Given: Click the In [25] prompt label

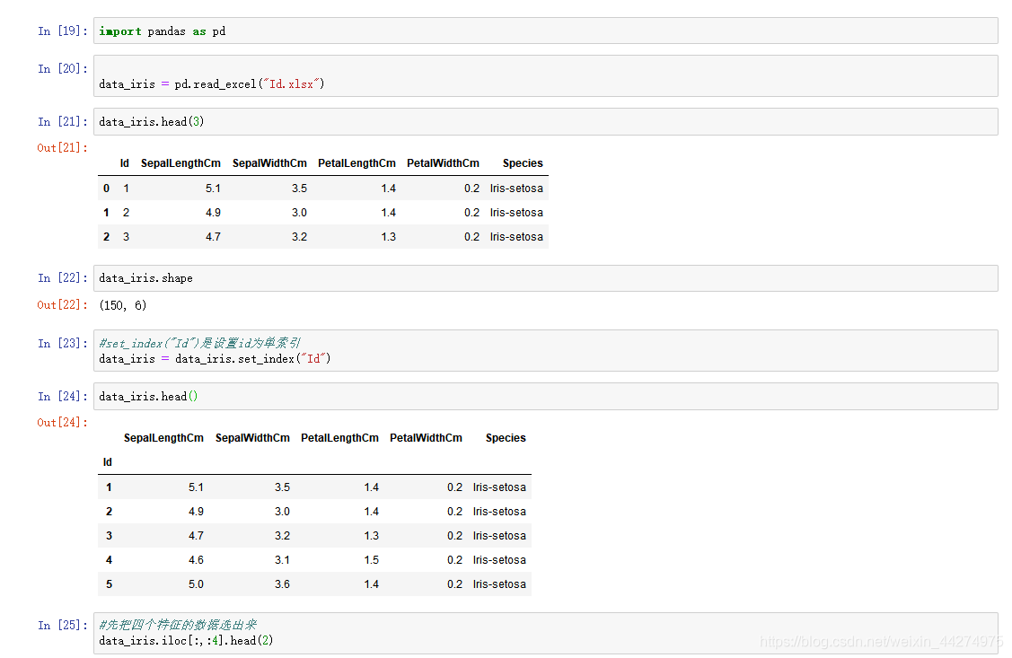Looking at the screenshot, I should pyautogui.click(x=63, y=625).
